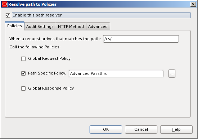Viewport: 198px width, 139px height.
Task: Click the Path Specific Policy label
Action: click(x=47, y=73)
